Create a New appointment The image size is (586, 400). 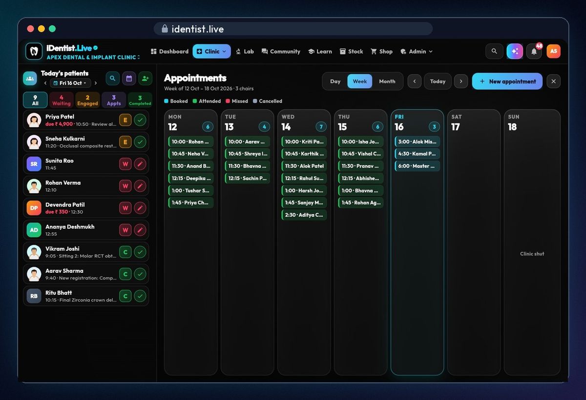point(507,81)
